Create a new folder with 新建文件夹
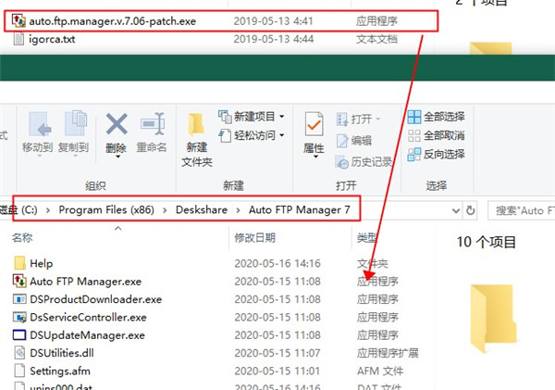 coord(196,136)
